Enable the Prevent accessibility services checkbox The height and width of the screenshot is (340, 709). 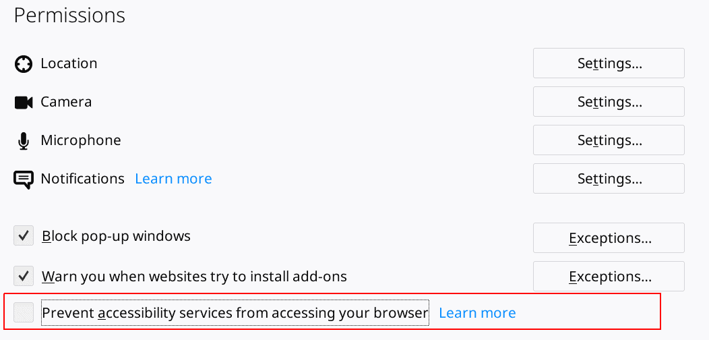24,313
